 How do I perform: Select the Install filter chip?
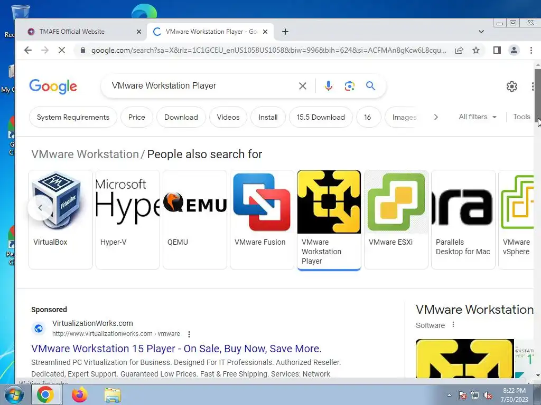[268, 117]
